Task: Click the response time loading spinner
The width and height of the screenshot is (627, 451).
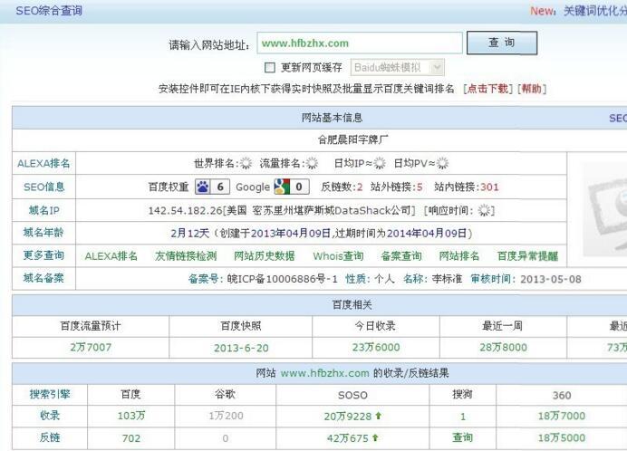Action: click(x=486, y=210)
